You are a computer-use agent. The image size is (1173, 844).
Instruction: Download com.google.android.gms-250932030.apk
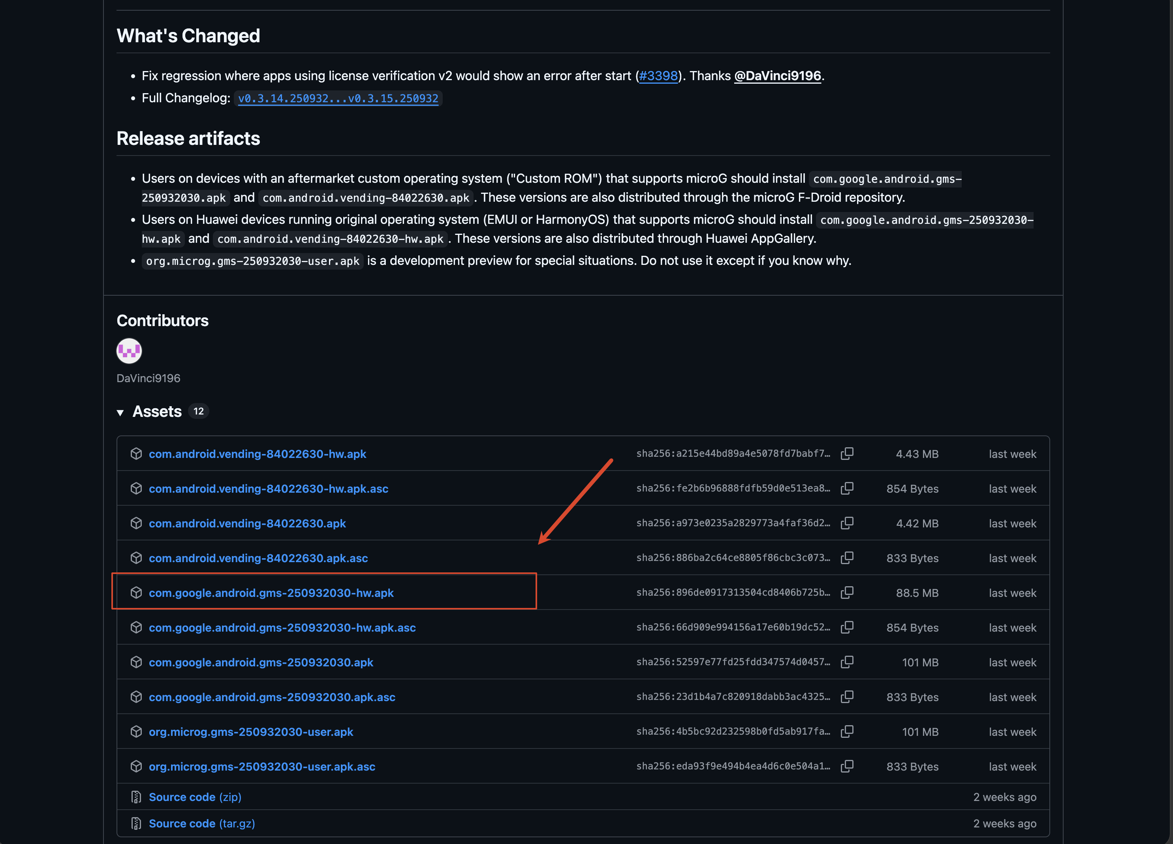coord(261,662)
